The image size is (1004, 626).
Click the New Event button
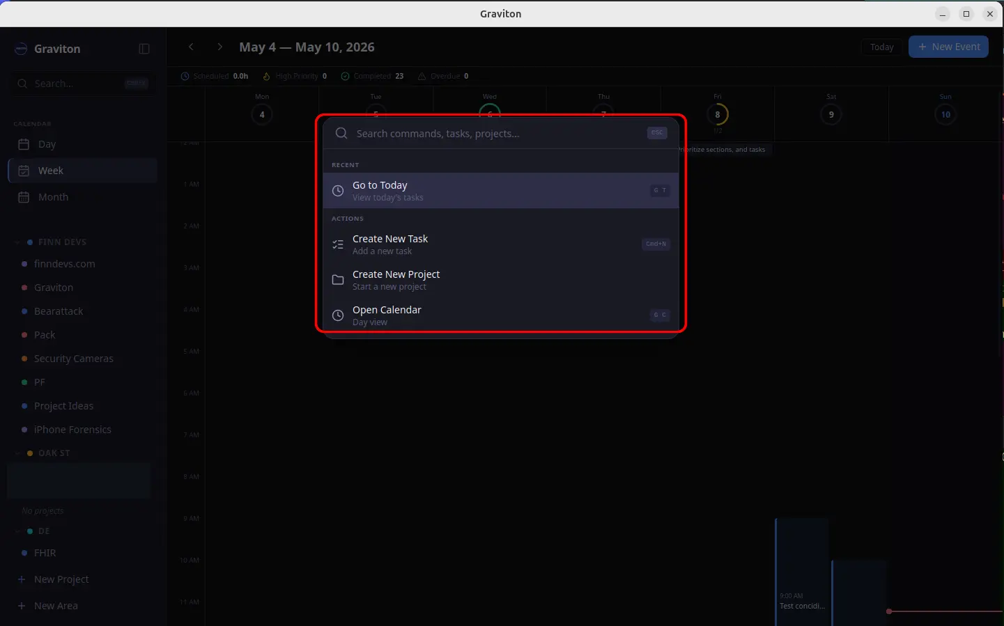(948, 47)
